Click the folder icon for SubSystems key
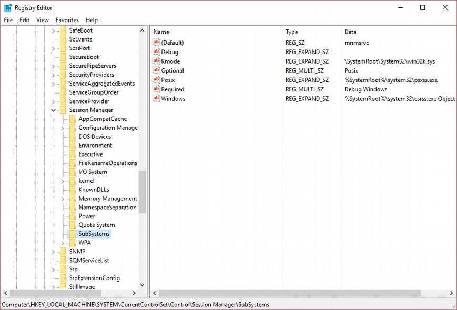 (x=73, y=234)
